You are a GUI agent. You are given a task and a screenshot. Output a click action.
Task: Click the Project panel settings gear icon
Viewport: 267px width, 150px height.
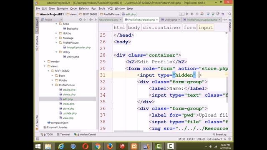point(91,20)
